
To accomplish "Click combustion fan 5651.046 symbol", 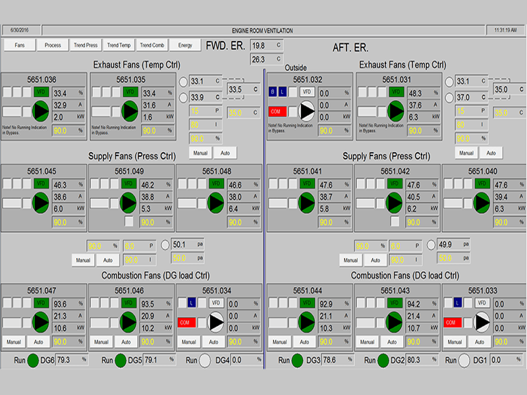I will click(x=128, y=322).
